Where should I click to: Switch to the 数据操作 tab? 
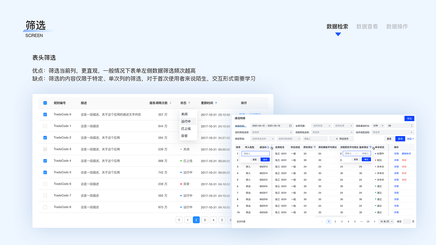(x=397, y=26)
